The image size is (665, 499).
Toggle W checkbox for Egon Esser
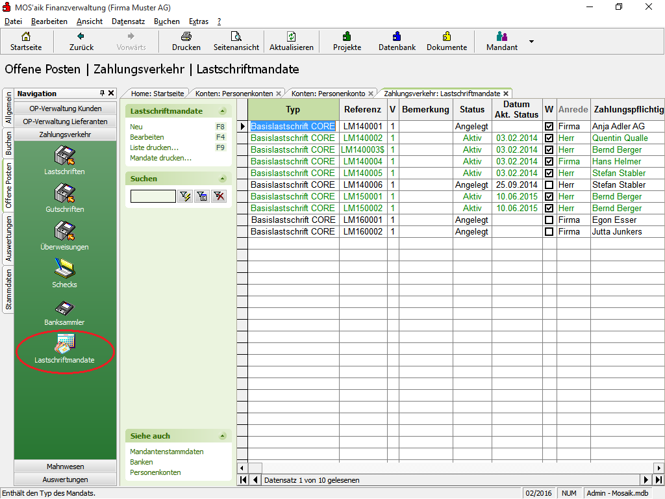(x=549, y=220)
